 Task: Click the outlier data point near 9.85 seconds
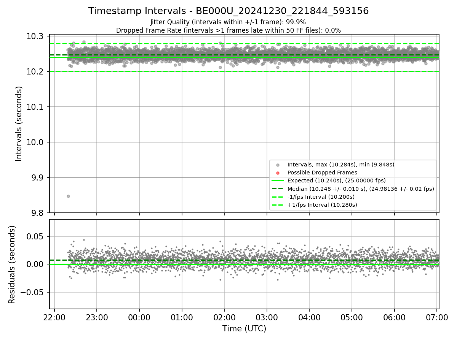[68, 196]
